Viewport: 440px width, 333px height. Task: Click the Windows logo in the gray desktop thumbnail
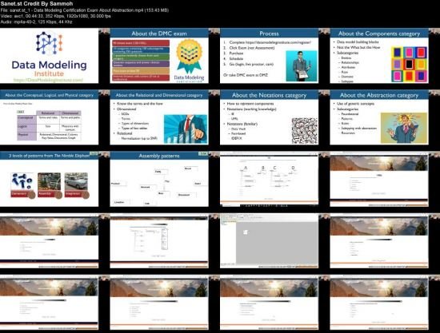[246, 232]
